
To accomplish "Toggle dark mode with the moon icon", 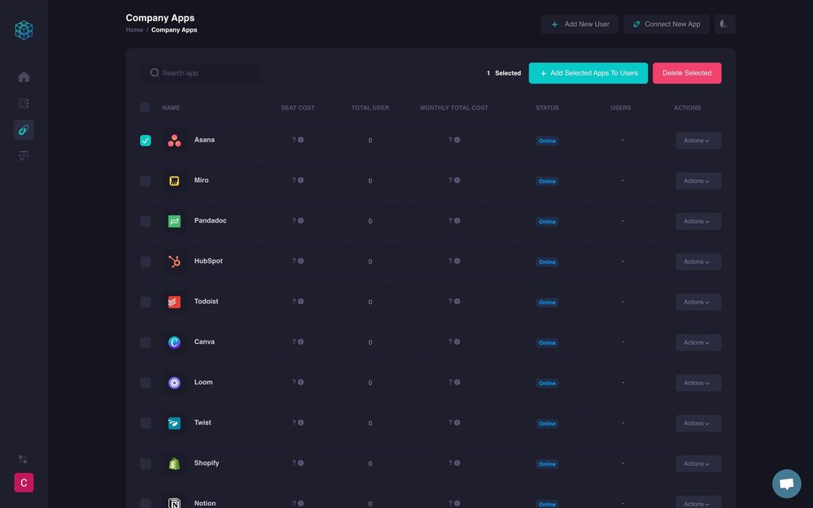I will pyautogui.click(x=724, y=24).
